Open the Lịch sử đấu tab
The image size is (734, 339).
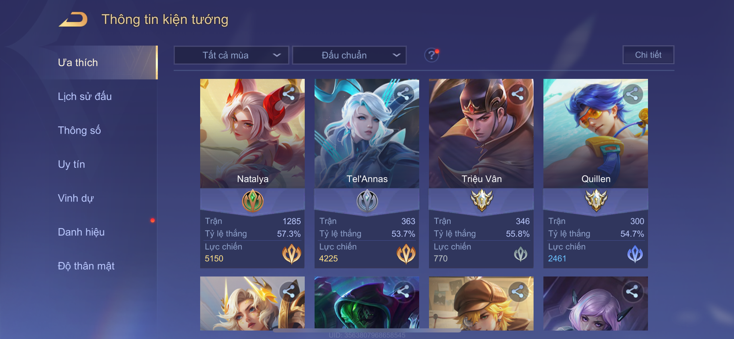(85, 96)
